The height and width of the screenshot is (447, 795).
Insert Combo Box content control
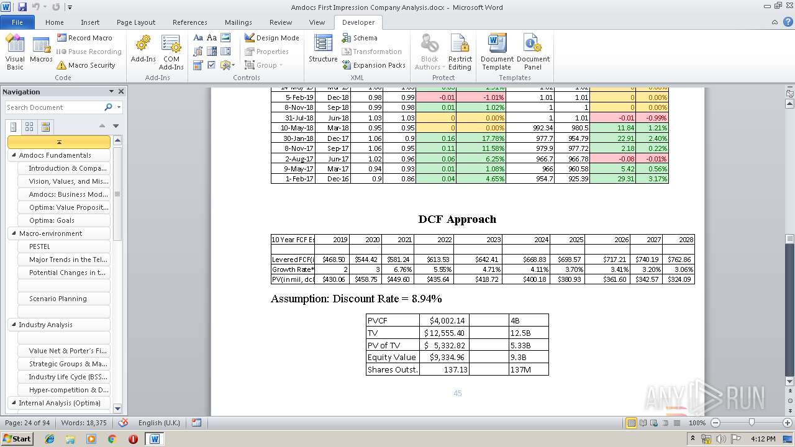[x=212, y=52]
